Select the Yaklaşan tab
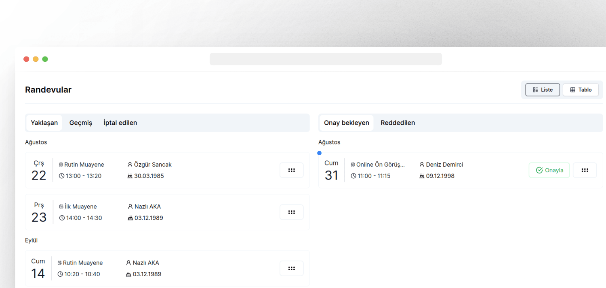This screenshot has height=288, width=606. coord(44,123)
